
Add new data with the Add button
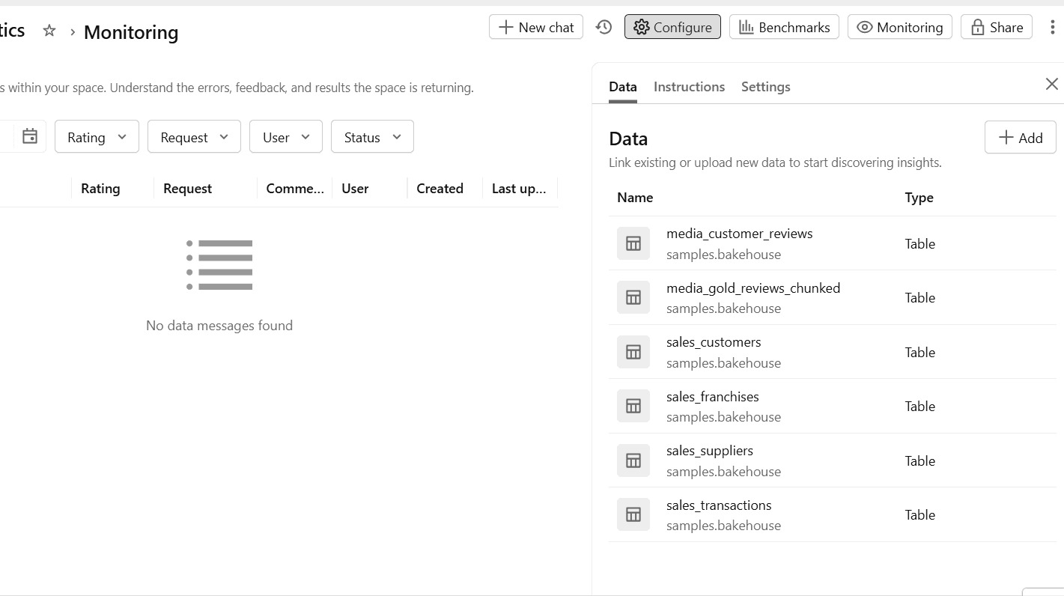1020,137
